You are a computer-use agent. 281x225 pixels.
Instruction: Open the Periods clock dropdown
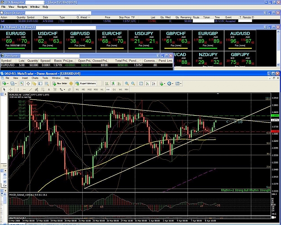point(170,83)
